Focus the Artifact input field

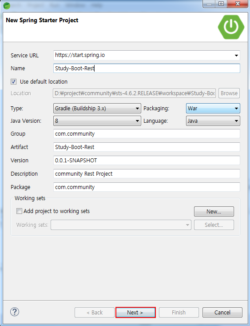(147, 147)
